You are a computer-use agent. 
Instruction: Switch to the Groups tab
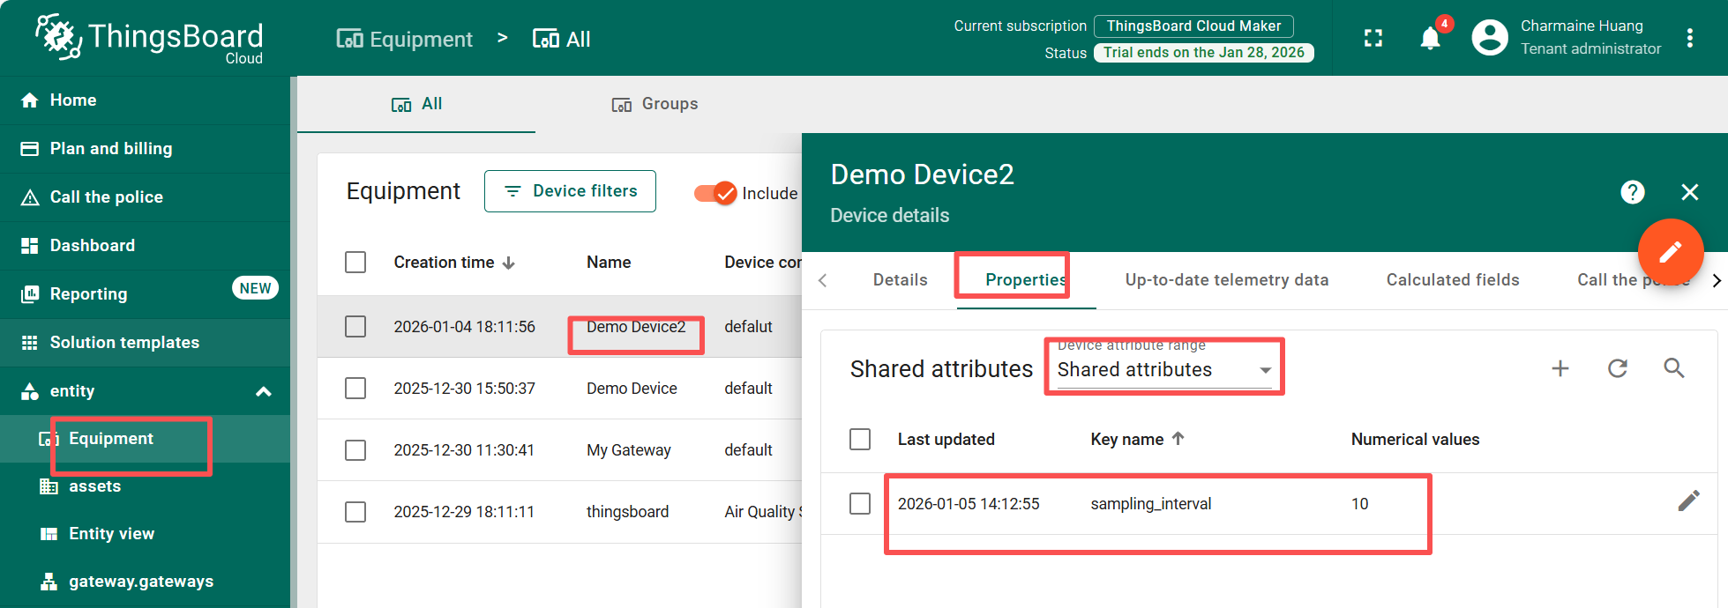pos(655,104)
